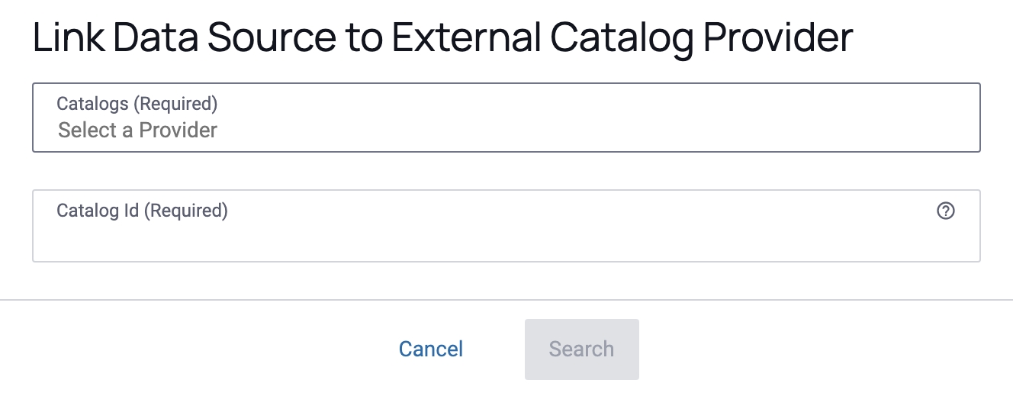1013x393 pixels.
Task: Open the help icon in Catalog Id field
Action: [945, 211]
